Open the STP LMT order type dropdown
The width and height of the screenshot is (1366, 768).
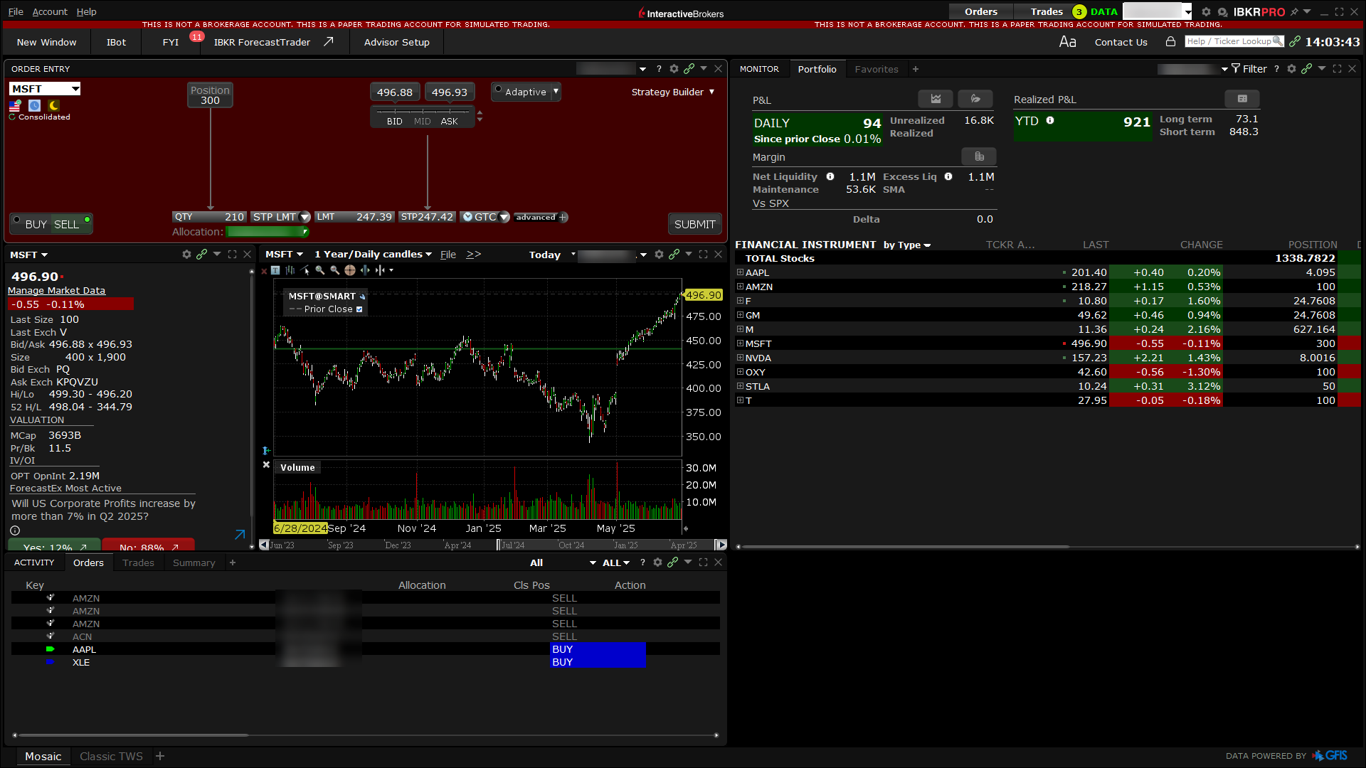pyautogui.click(x=305, y=217)
